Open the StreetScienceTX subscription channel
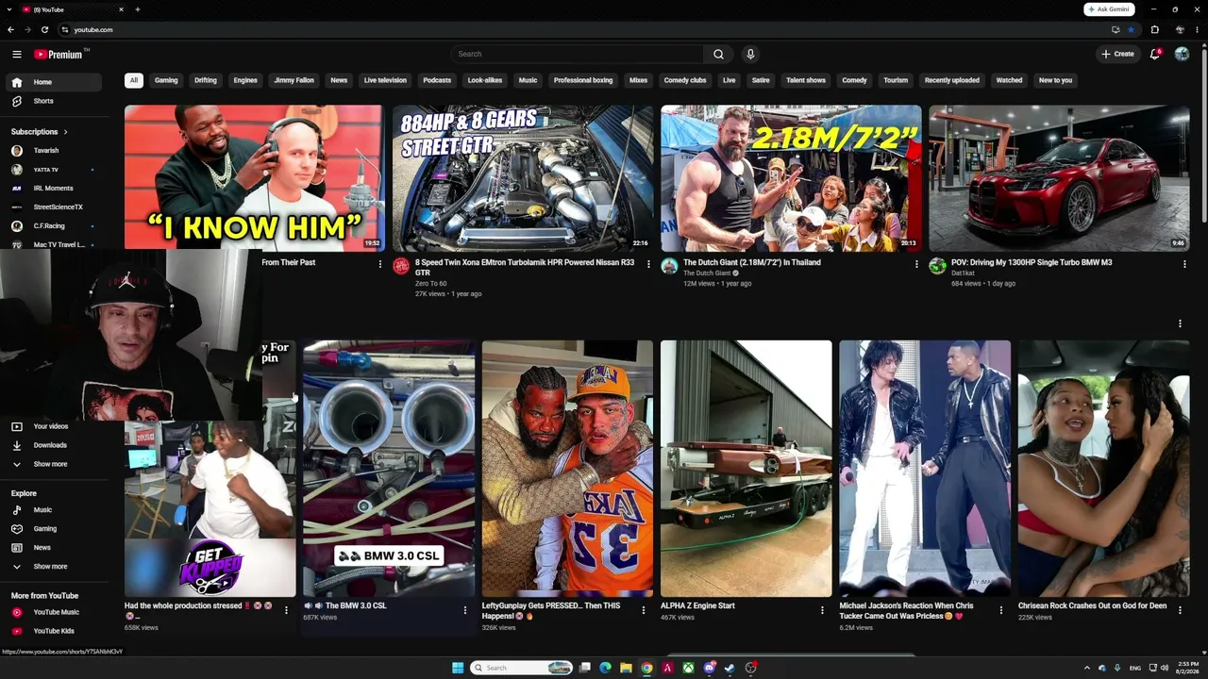The width and height of the screenshot is (1208, 679). click(x=52, y=207)
